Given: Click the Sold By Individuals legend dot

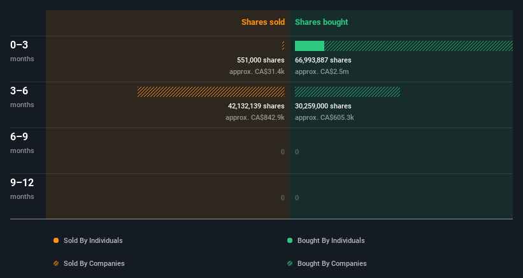Looking at the screenshot, I should coord(56,240).
